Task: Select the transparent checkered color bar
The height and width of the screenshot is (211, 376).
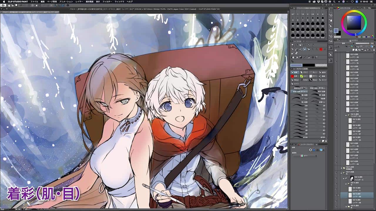Action: point(321,65)
